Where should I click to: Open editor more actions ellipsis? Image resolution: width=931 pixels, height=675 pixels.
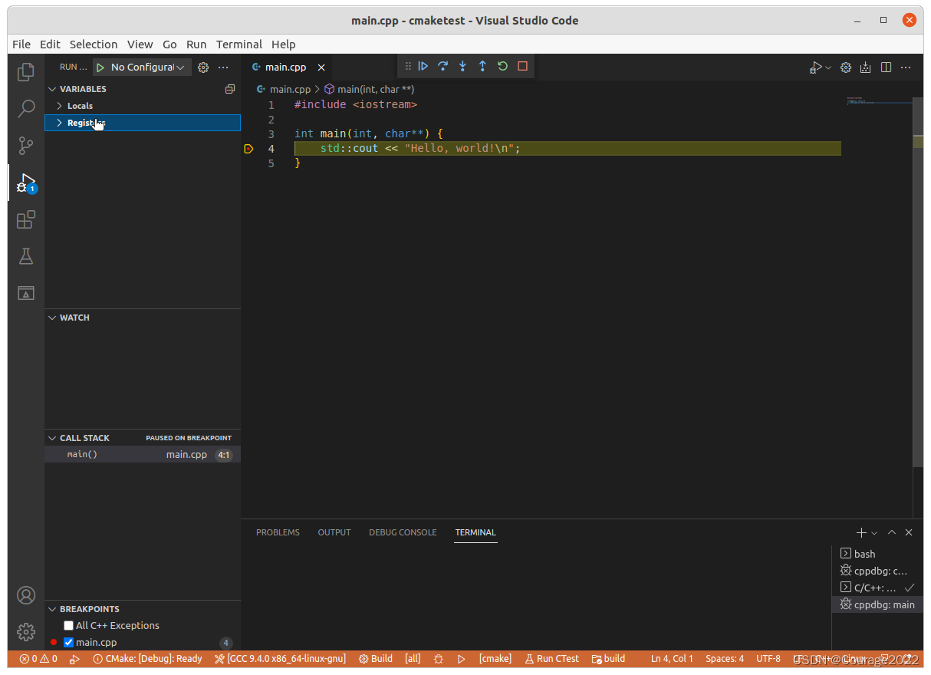[x=906, y=67]
